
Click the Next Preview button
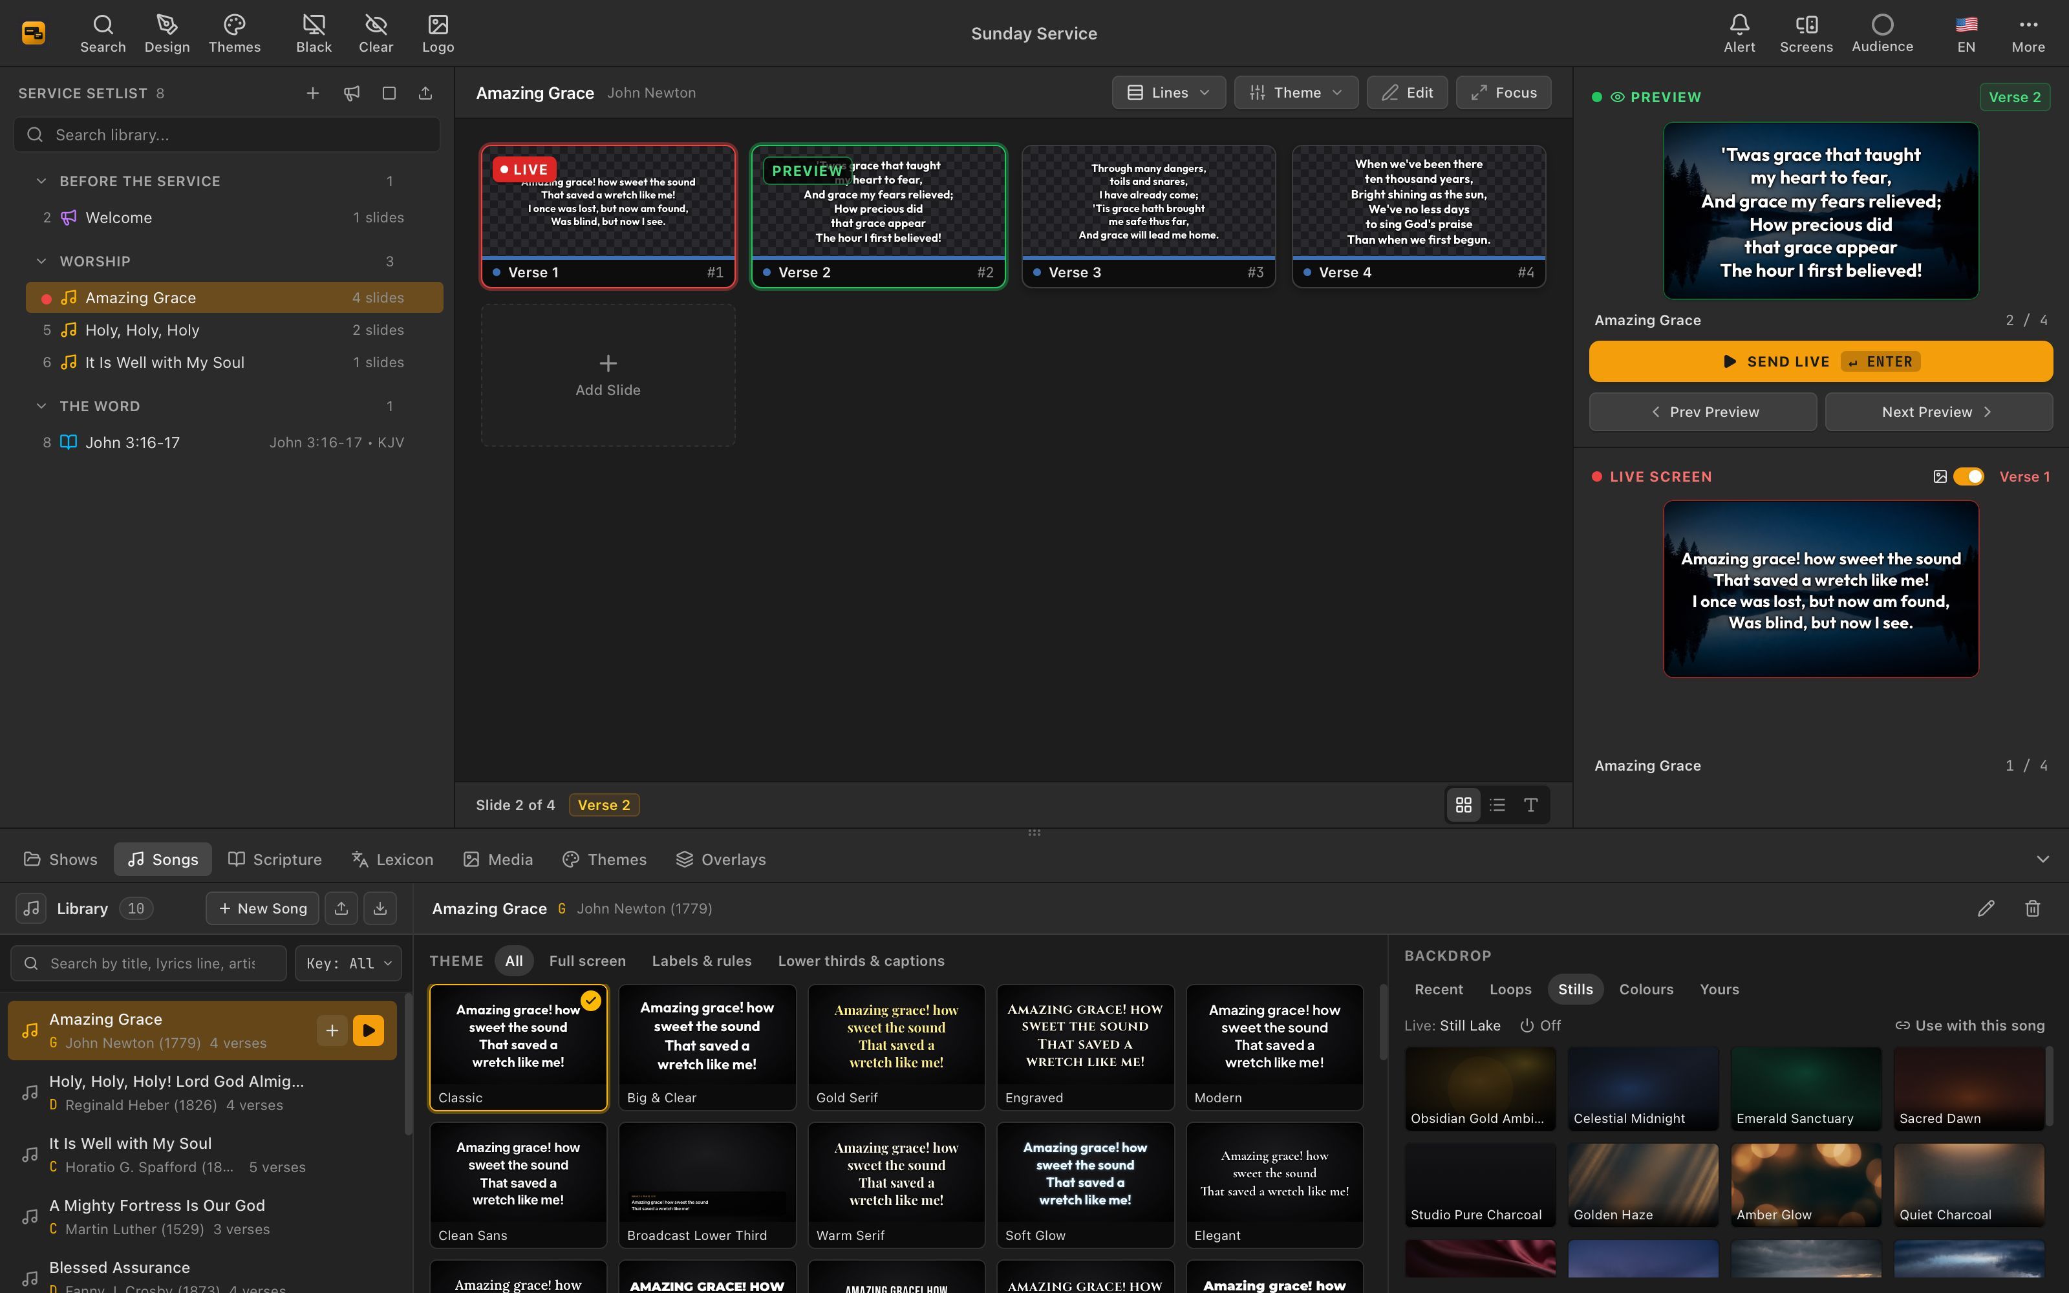[1938, 412]
